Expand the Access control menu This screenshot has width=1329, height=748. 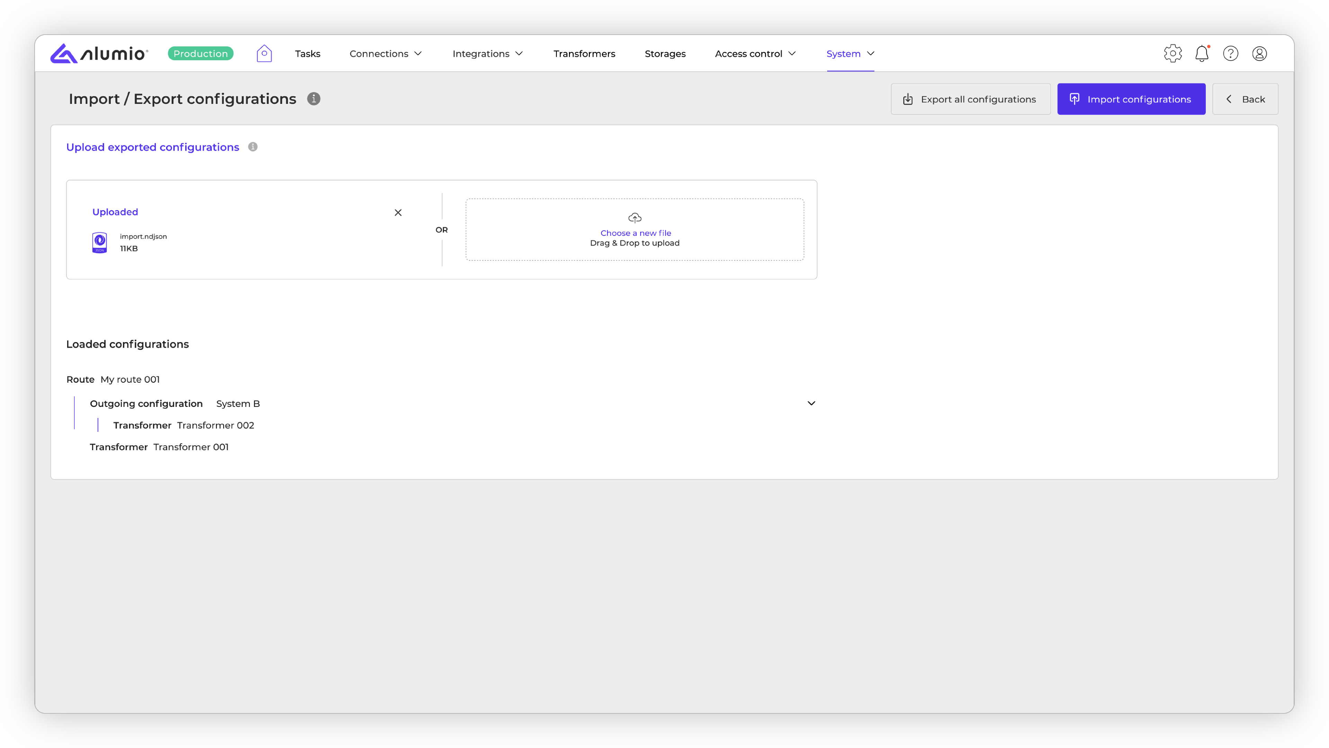(x=755, y=54)
